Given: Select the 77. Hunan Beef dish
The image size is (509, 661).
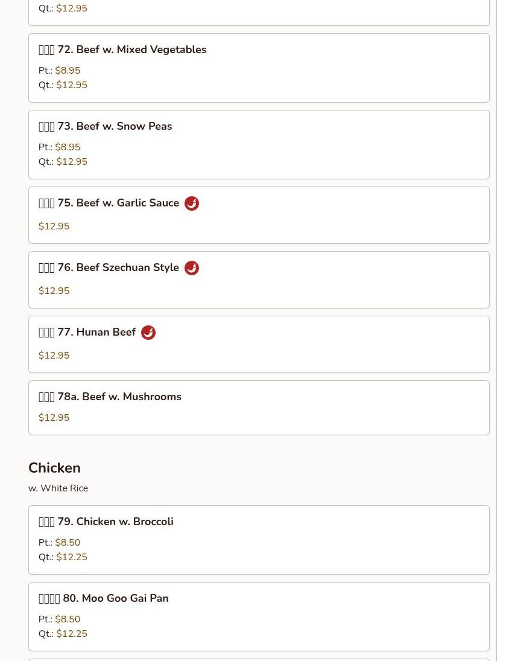Looking at the screenshot, I should (x=259, y=345).
